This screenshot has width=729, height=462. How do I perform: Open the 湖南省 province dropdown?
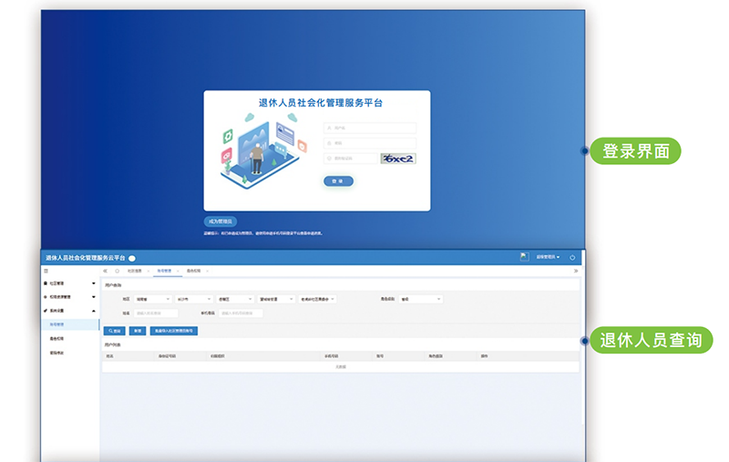tap(152, 298)
